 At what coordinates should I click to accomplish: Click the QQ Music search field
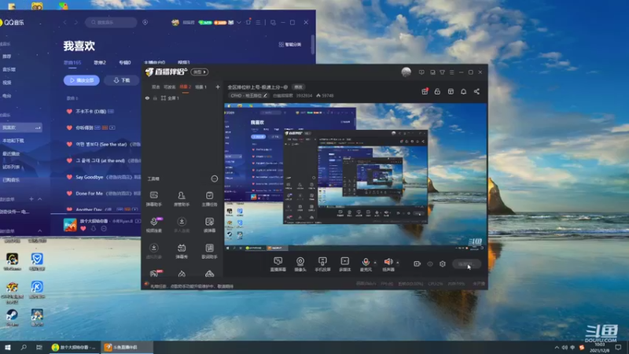tap(111, 23)
